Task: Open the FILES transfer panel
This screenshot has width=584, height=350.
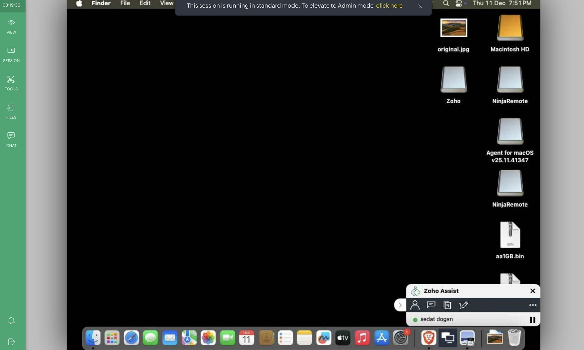Action: coord(11,112)
